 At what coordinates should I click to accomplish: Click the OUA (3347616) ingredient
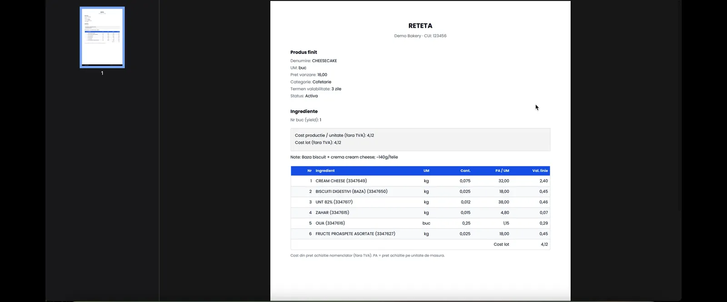point(330,223)
